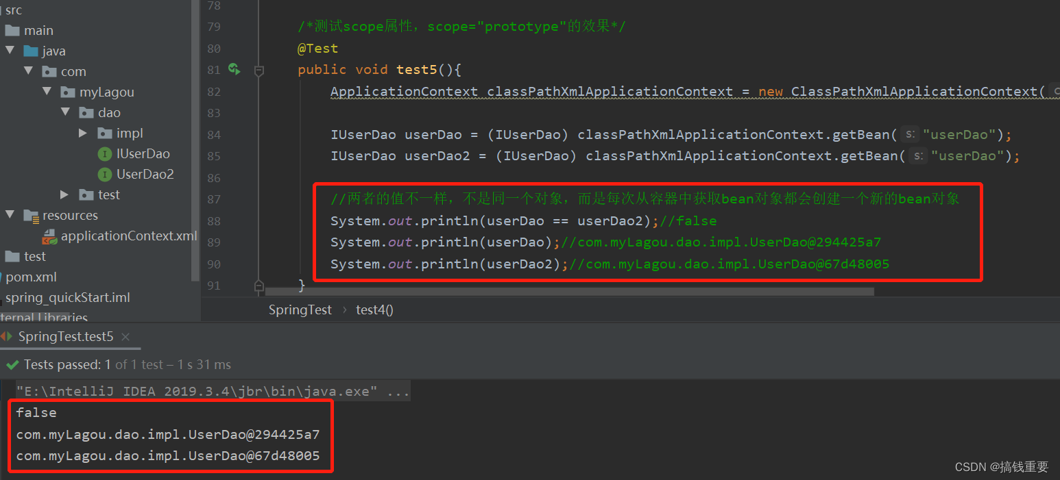The height and width of the screenshot is (480, 1060).
Task: Click the applicationContext.xml Spring config file icon
Action: click(x=49, y=236)
